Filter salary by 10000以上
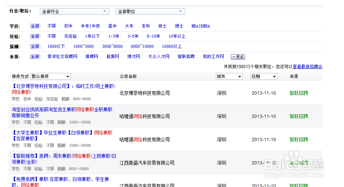Screen dimensions: 344x187 click(172, 46)
